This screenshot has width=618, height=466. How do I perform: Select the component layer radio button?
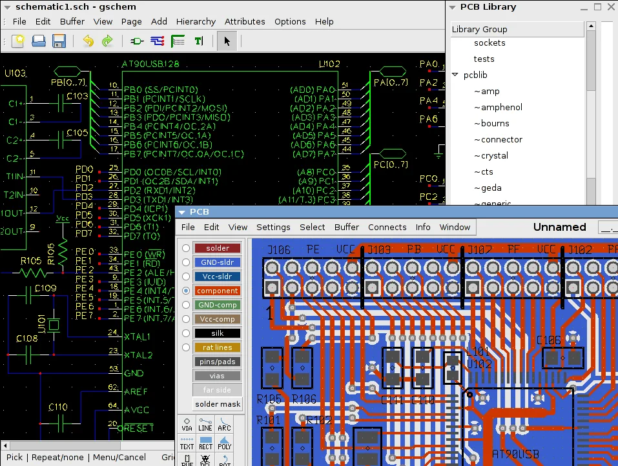tap(187, 291)
